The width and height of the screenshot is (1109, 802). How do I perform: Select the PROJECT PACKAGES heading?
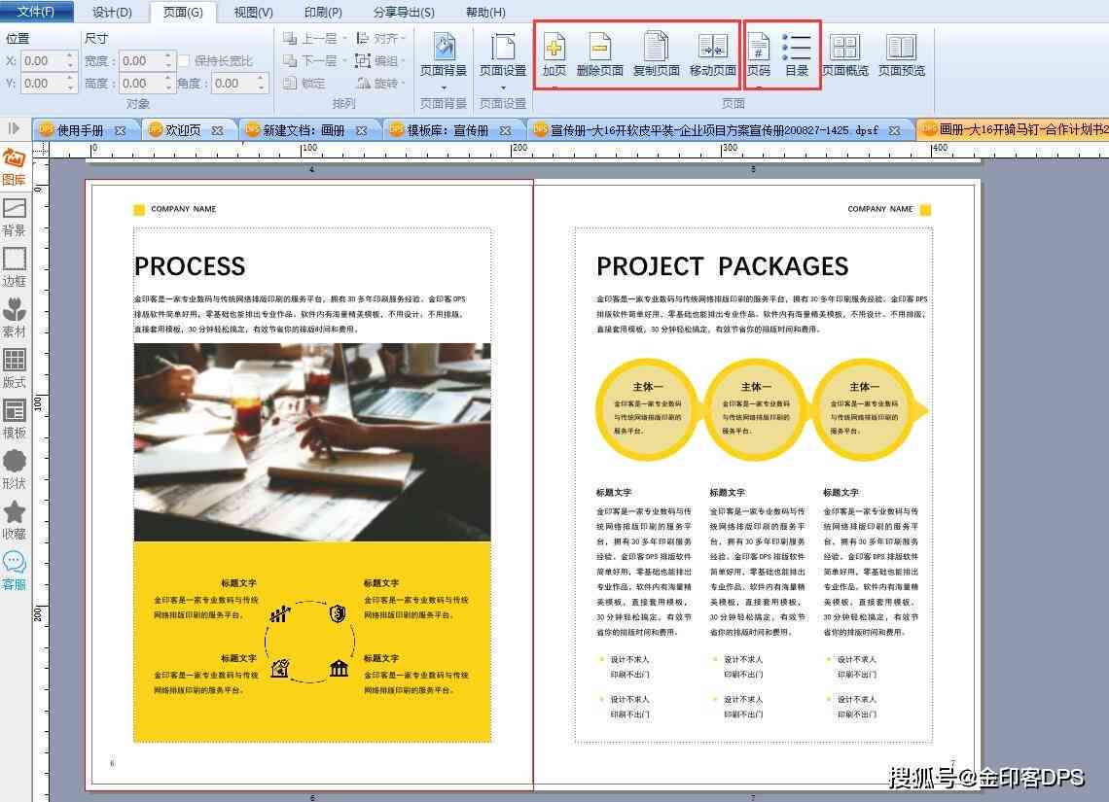pos(722,266)
